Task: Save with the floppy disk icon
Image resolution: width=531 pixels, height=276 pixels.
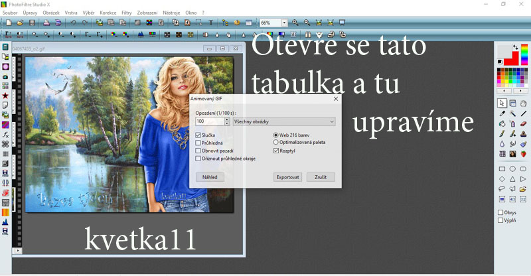Action: (x=32, y=23)
